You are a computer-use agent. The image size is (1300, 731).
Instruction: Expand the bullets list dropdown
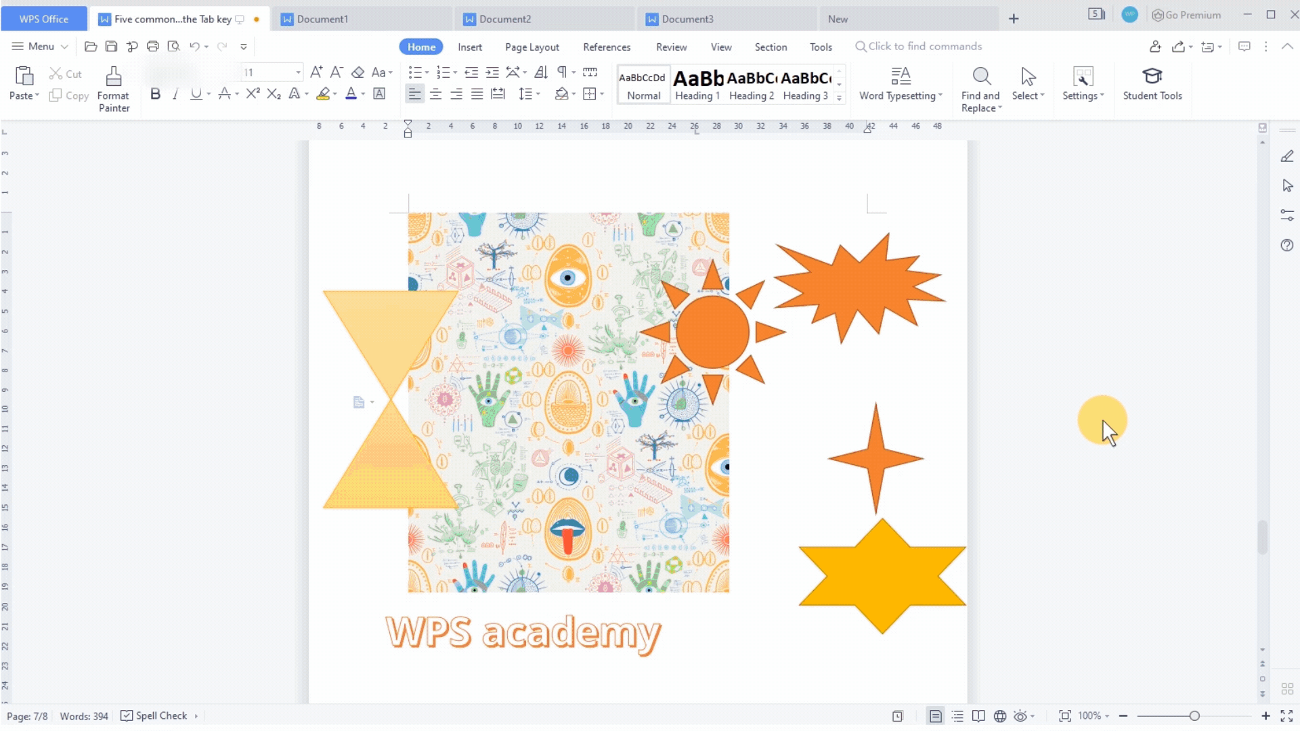[x=427, y=72]
